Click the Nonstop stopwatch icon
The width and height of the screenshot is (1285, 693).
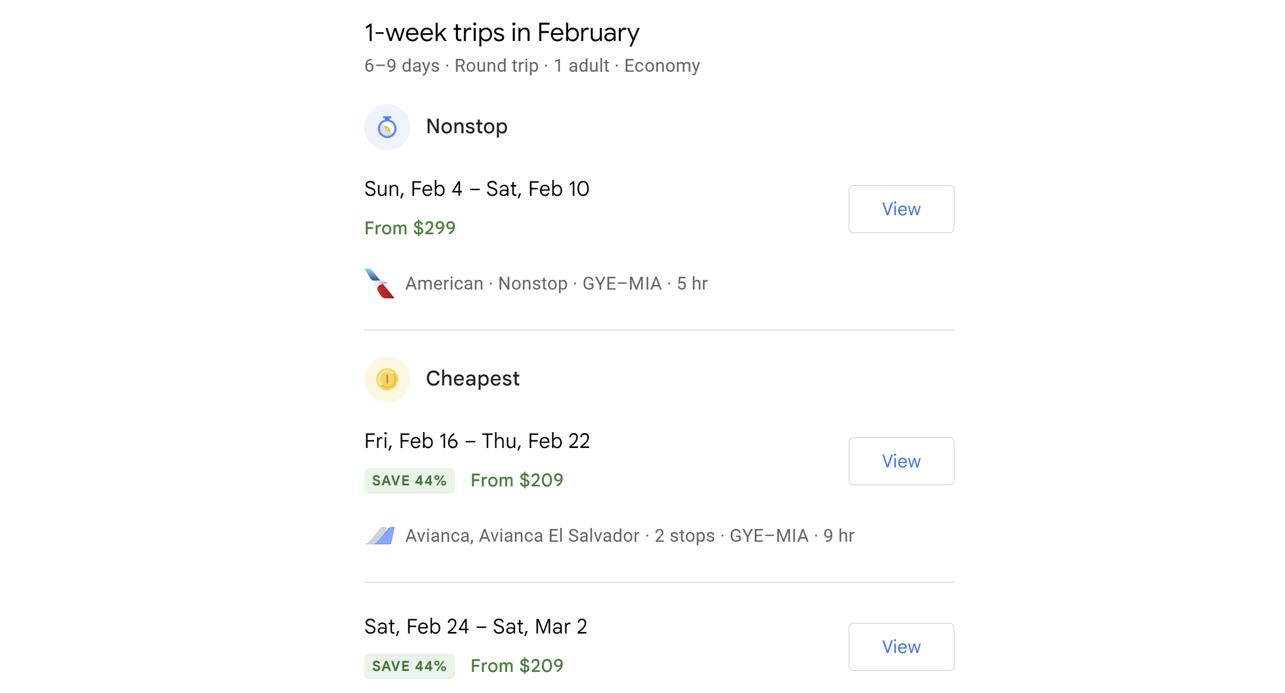387,127
